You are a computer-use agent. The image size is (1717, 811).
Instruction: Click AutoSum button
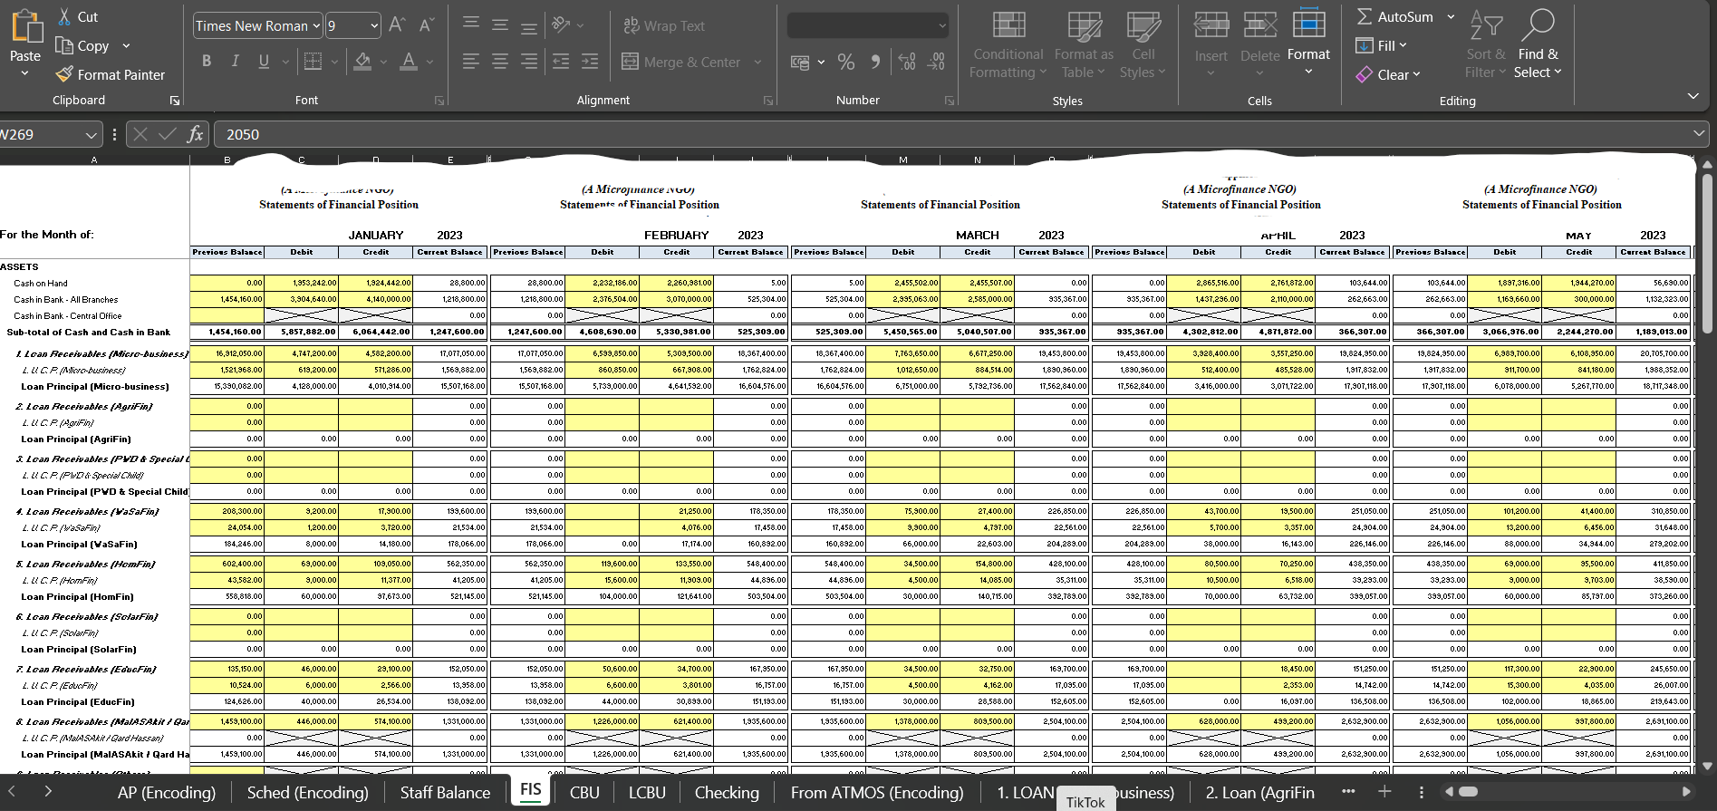pos(1395,16)
